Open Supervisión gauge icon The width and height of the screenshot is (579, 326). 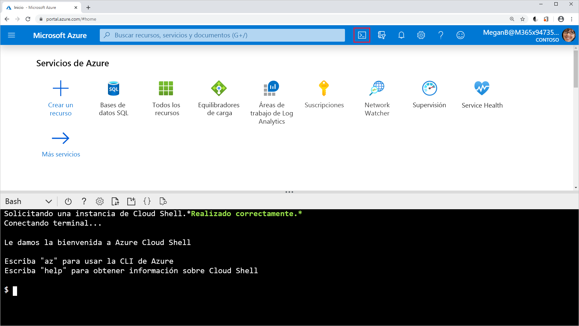tap(429, 88)
